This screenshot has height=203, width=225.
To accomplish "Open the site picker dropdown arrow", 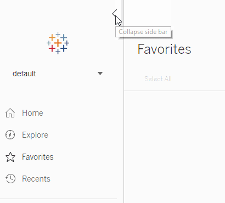I will click(100, 74).
